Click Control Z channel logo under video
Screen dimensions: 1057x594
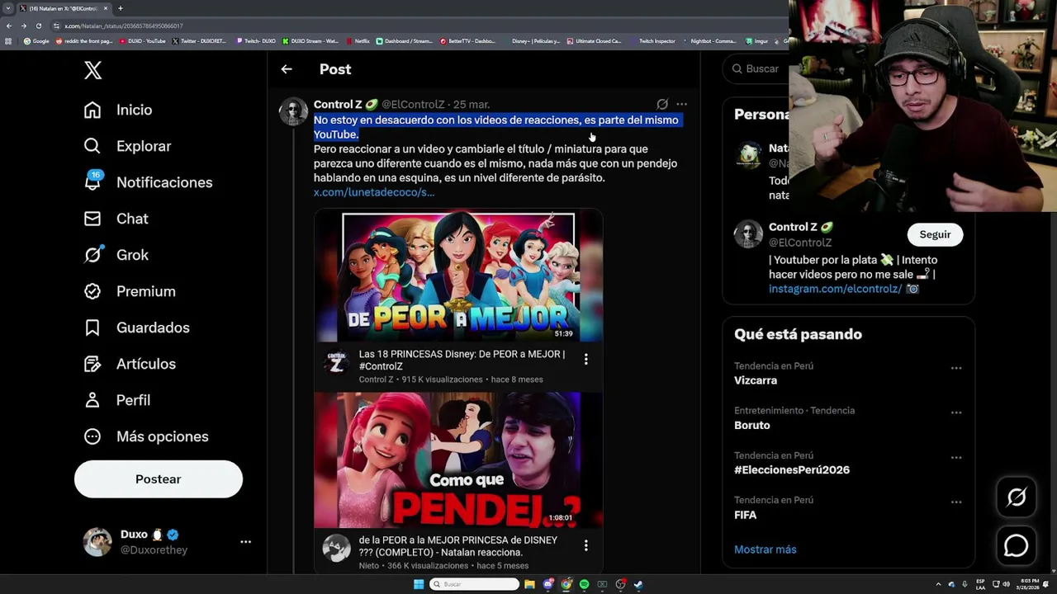point(336,362)
